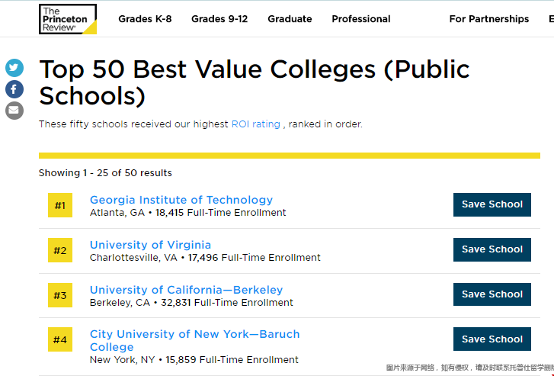The width and height of the screenshot is (554, 376).
Task: Open The Princeton Review logo homepage
Action: tap(68, 19)
